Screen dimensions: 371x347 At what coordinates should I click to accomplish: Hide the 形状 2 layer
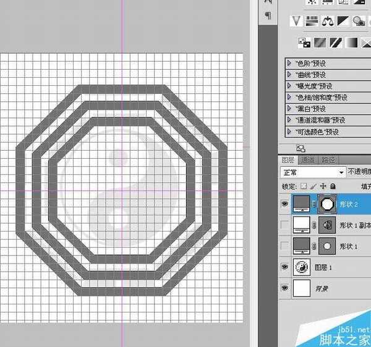coord(284,204)
